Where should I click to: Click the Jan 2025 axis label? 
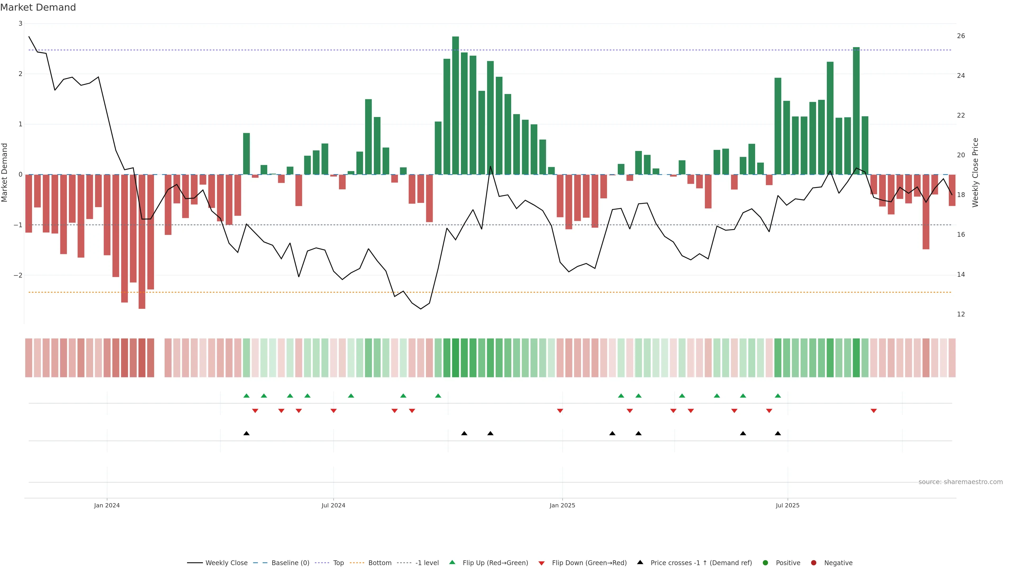pyautogui.click(x=563, y=506)
